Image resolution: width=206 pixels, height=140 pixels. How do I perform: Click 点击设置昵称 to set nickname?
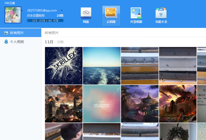click(36, 16)
